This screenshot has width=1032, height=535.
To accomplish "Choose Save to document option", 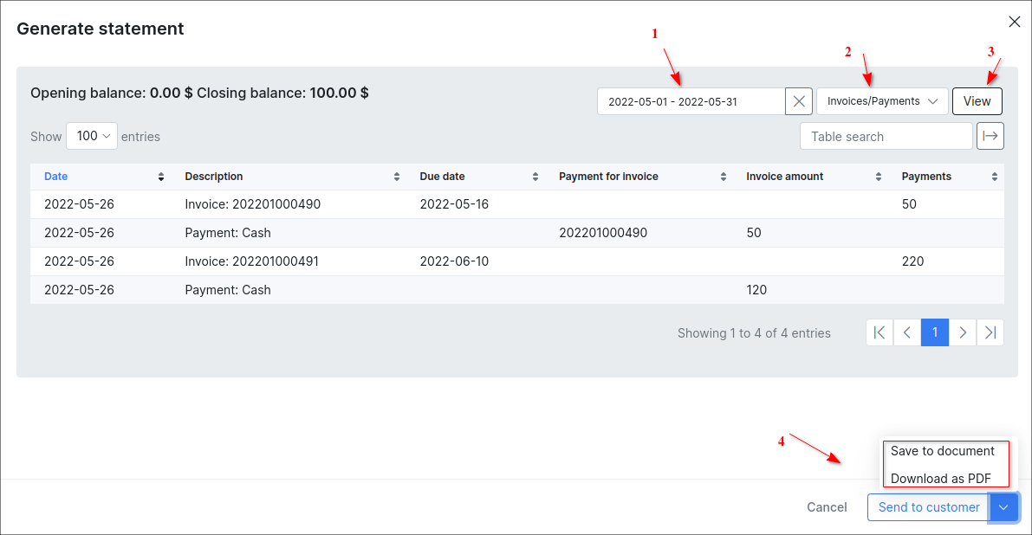I will [x=943, y=451].
